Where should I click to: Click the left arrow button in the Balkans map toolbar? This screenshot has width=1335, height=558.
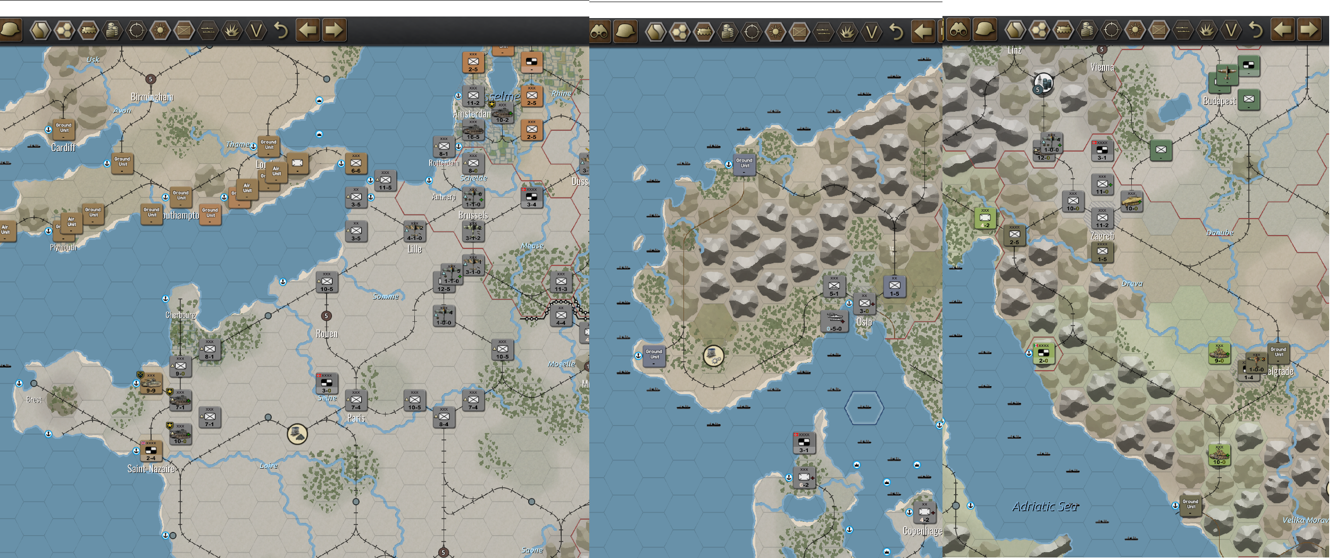coord(1283,30)
